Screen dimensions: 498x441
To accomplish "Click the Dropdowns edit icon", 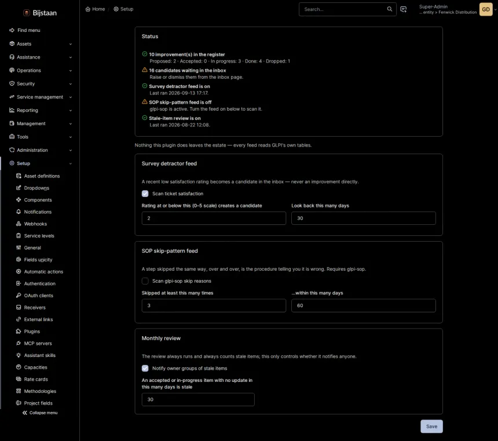I will tap(19, 188).
